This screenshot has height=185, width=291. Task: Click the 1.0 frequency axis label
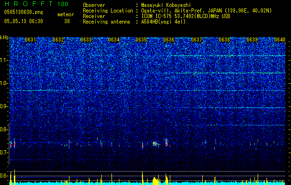[4, 83]
